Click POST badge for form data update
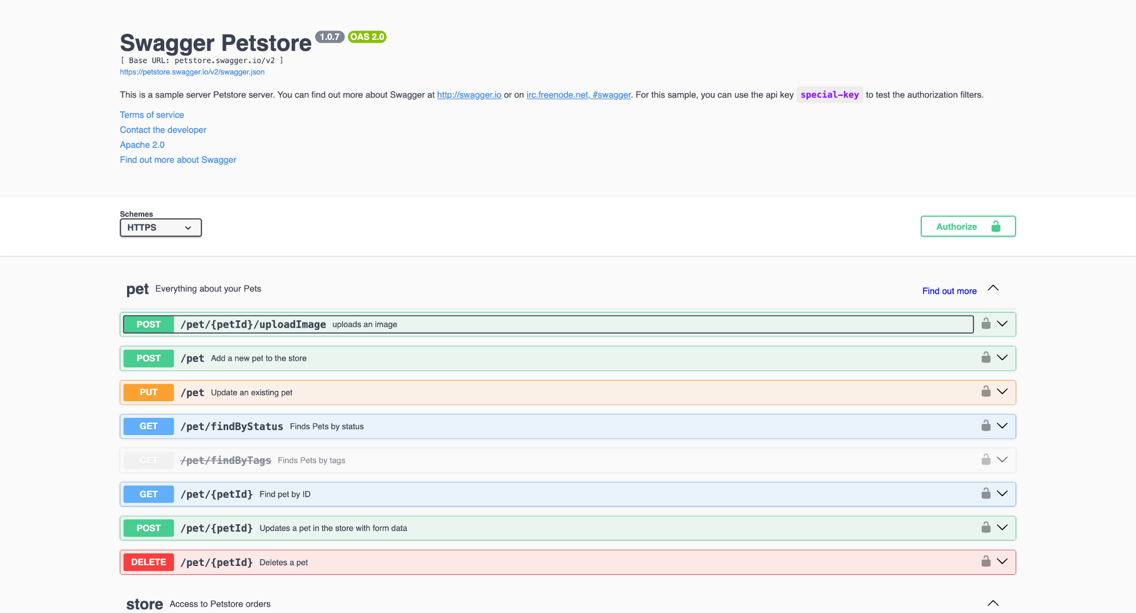The height and width of the screenshot is (613, 1136). 149,528
